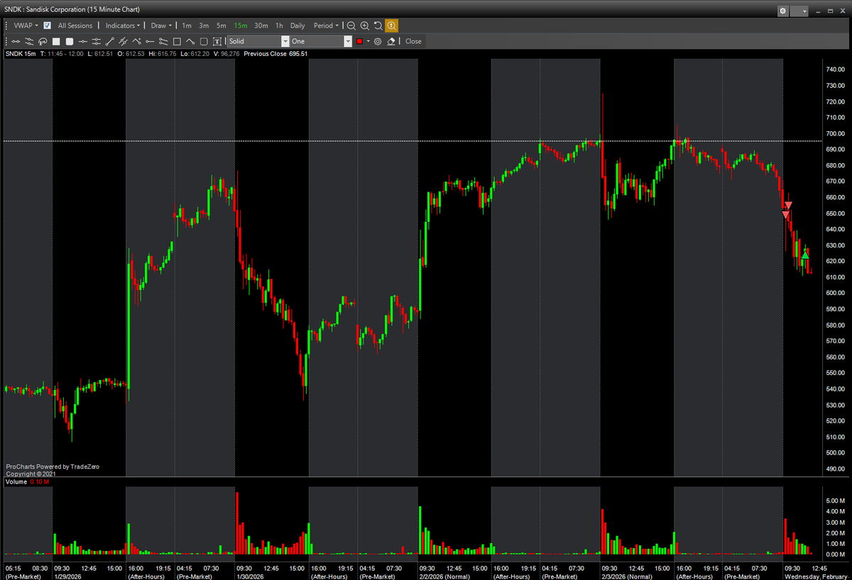Open drawing settings gear in toolbar
The height and width of the screenshot is (580, 852).
378,41
